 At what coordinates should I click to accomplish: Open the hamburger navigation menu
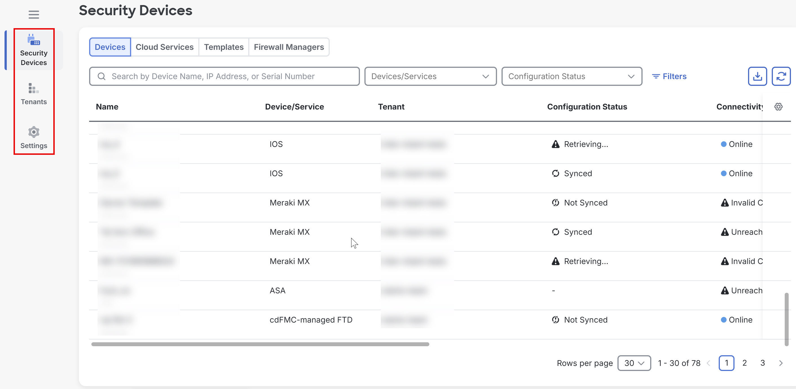click(34, 14)
